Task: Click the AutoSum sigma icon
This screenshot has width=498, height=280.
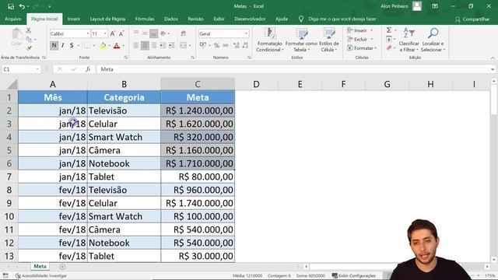Action: tap(389, 30)
